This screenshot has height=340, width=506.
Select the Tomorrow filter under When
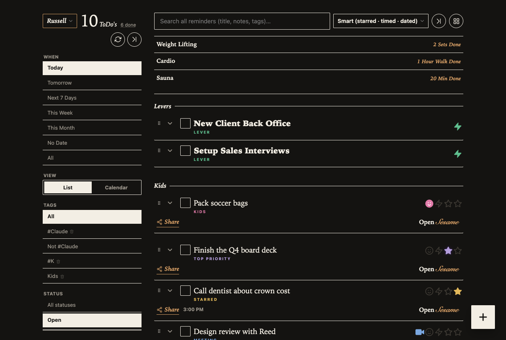pos(92,83)
